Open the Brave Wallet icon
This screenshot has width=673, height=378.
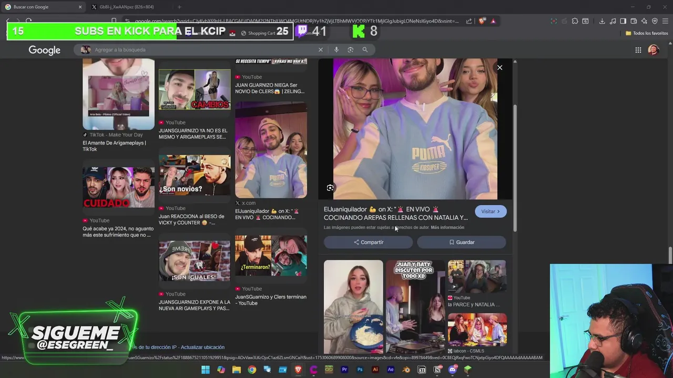[x=634, y=21]
